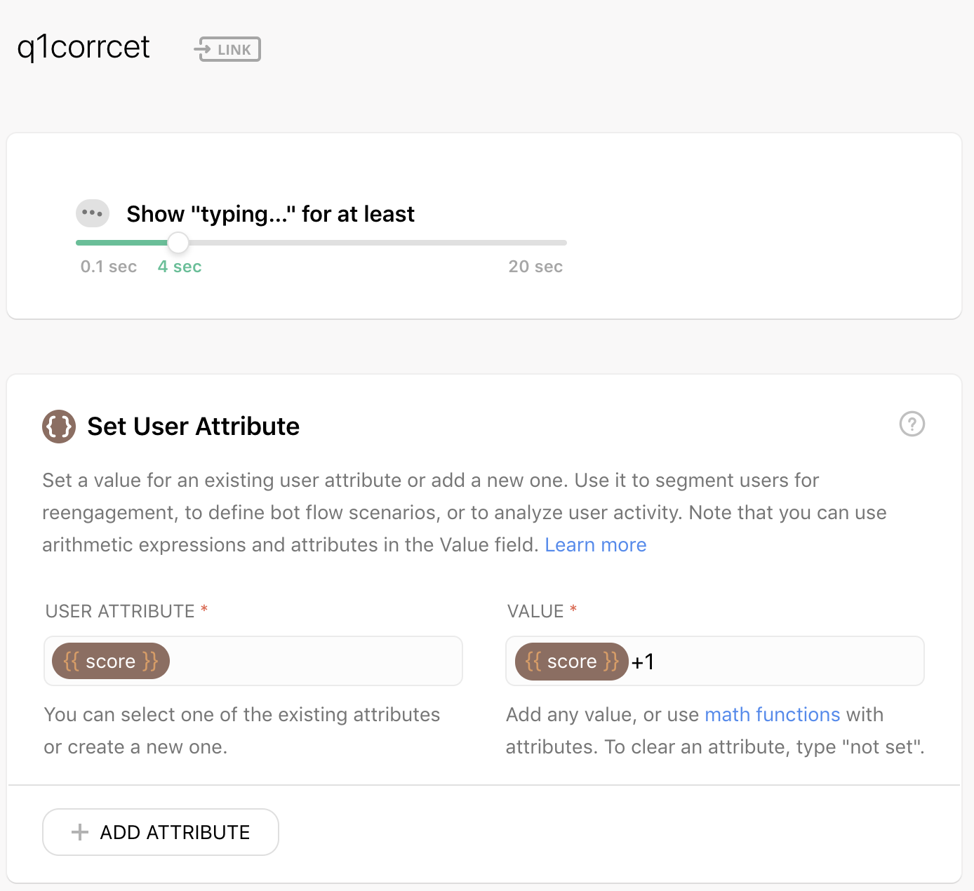Open the math functions link
Screen dimensions: 974x891
[773, 715]
